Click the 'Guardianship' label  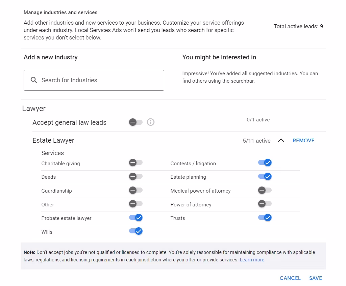tap(56, 191)
